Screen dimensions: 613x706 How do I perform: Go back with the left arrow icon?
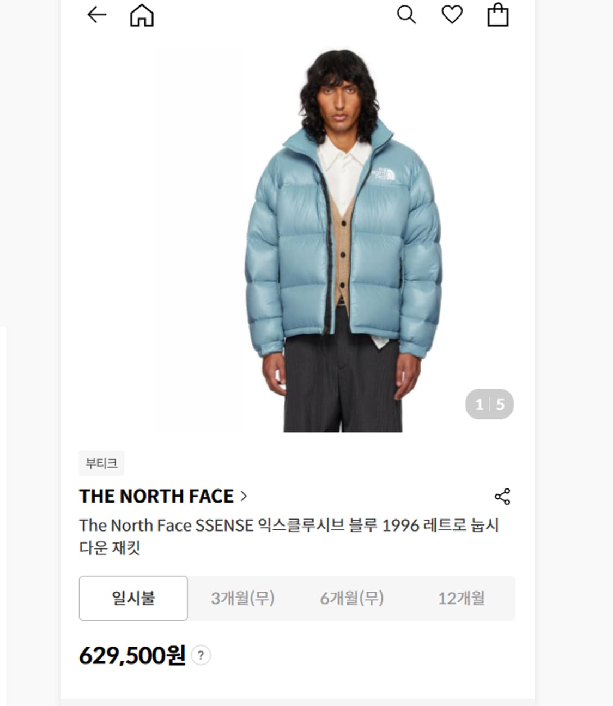(97, 15)
